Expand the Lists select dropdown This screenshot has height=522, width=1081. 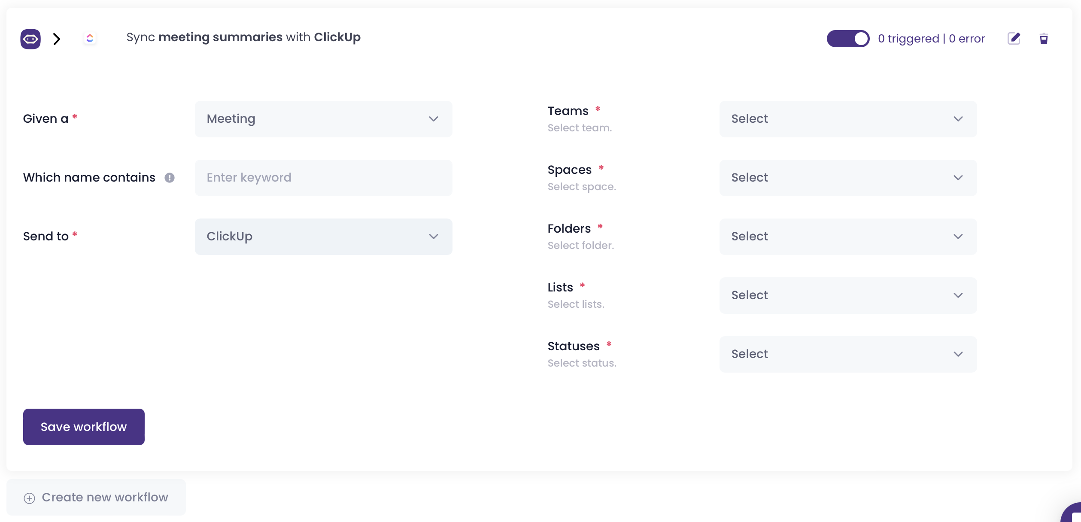click(x=848, y=295)
